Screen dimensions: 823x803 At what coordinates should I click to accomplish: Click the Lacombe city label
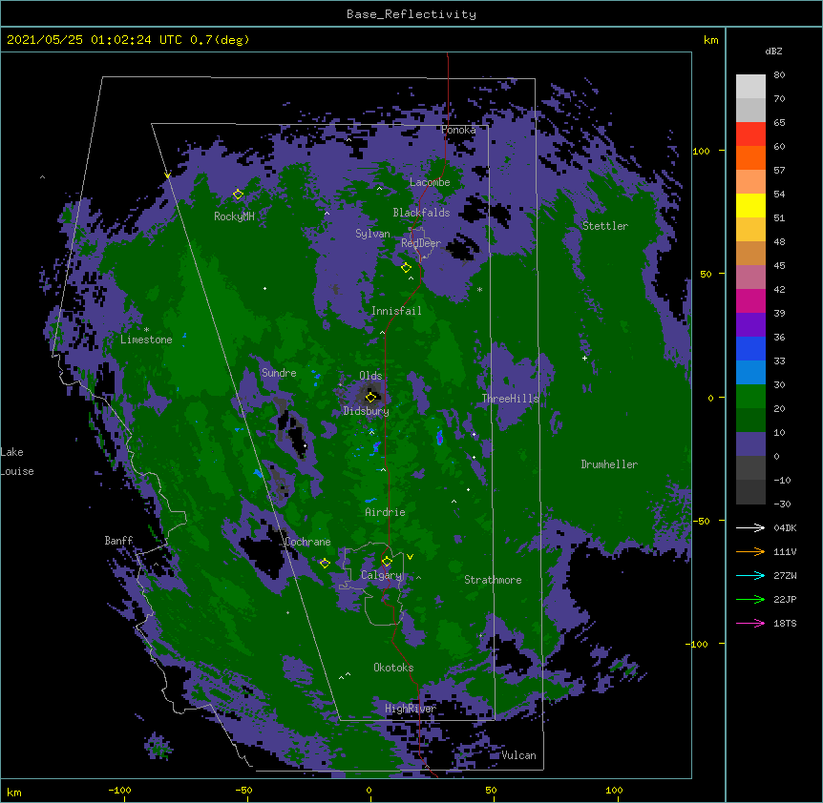[x=430, y=182]
